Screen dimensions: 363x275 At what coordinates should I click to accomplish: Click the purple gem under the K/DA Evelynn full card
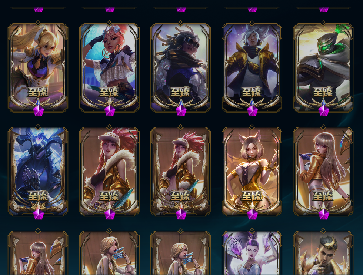(324, 214)
